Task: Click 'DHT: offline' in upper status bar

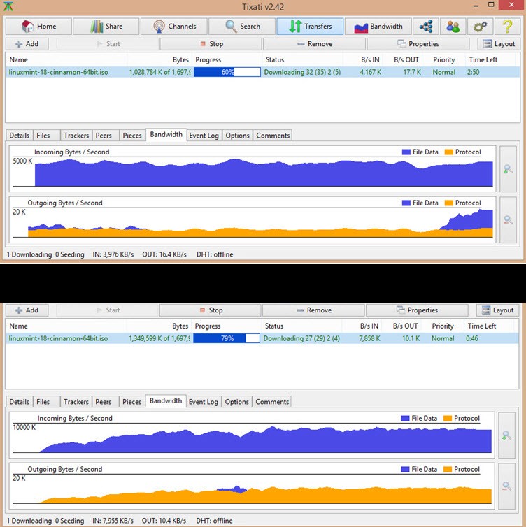Action: click(215, 254)
